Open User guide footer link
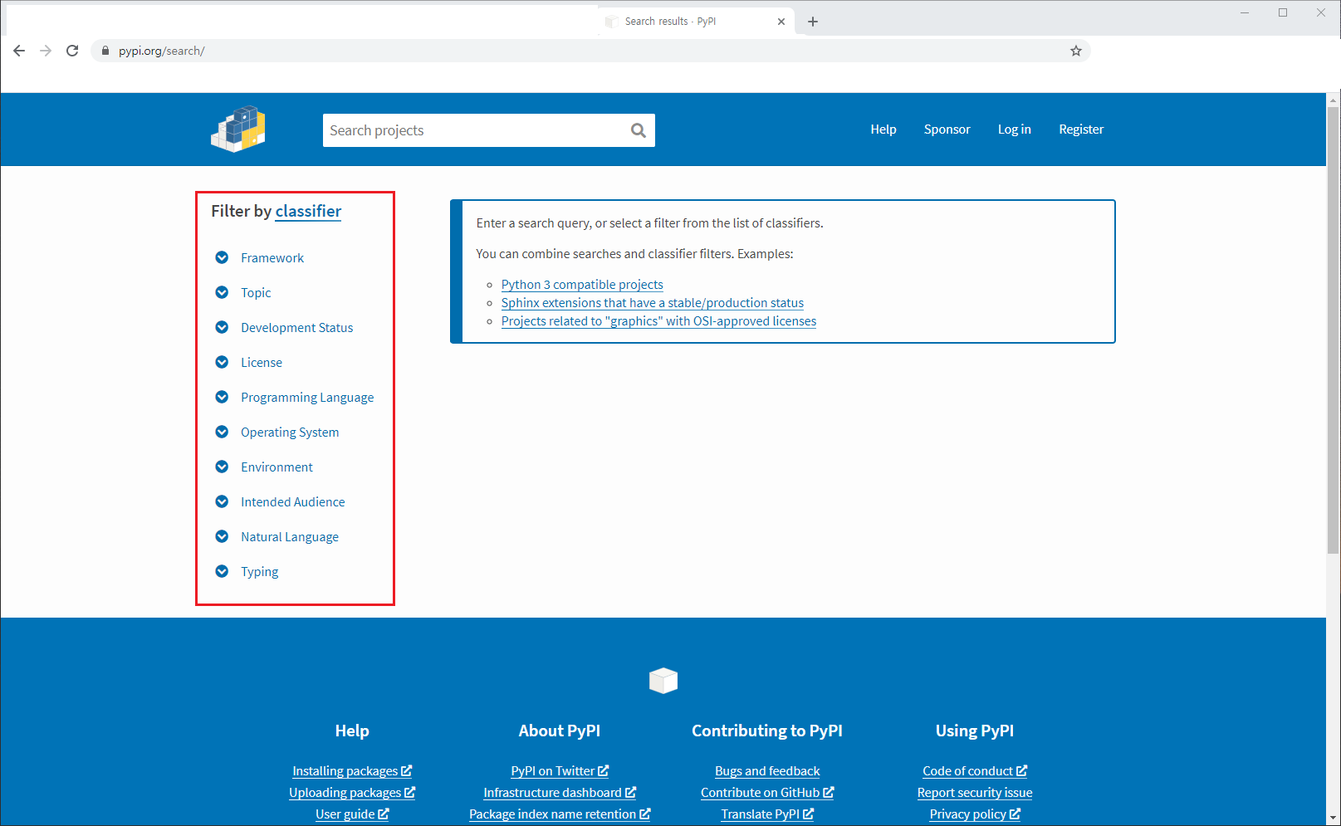The height and width of the screenshot is (826, 1341). coord(352,814)
